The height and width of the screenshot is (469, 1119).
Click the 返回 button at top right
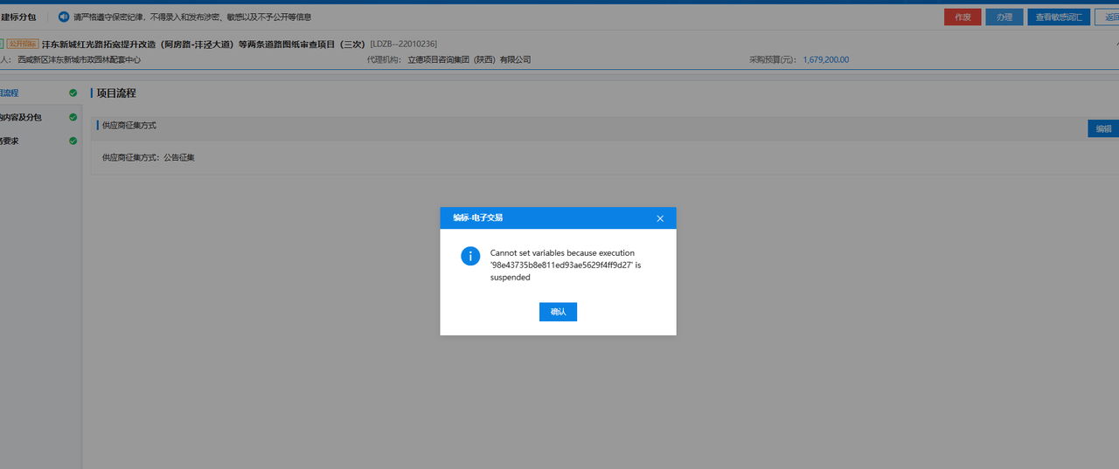(1110, 17)
